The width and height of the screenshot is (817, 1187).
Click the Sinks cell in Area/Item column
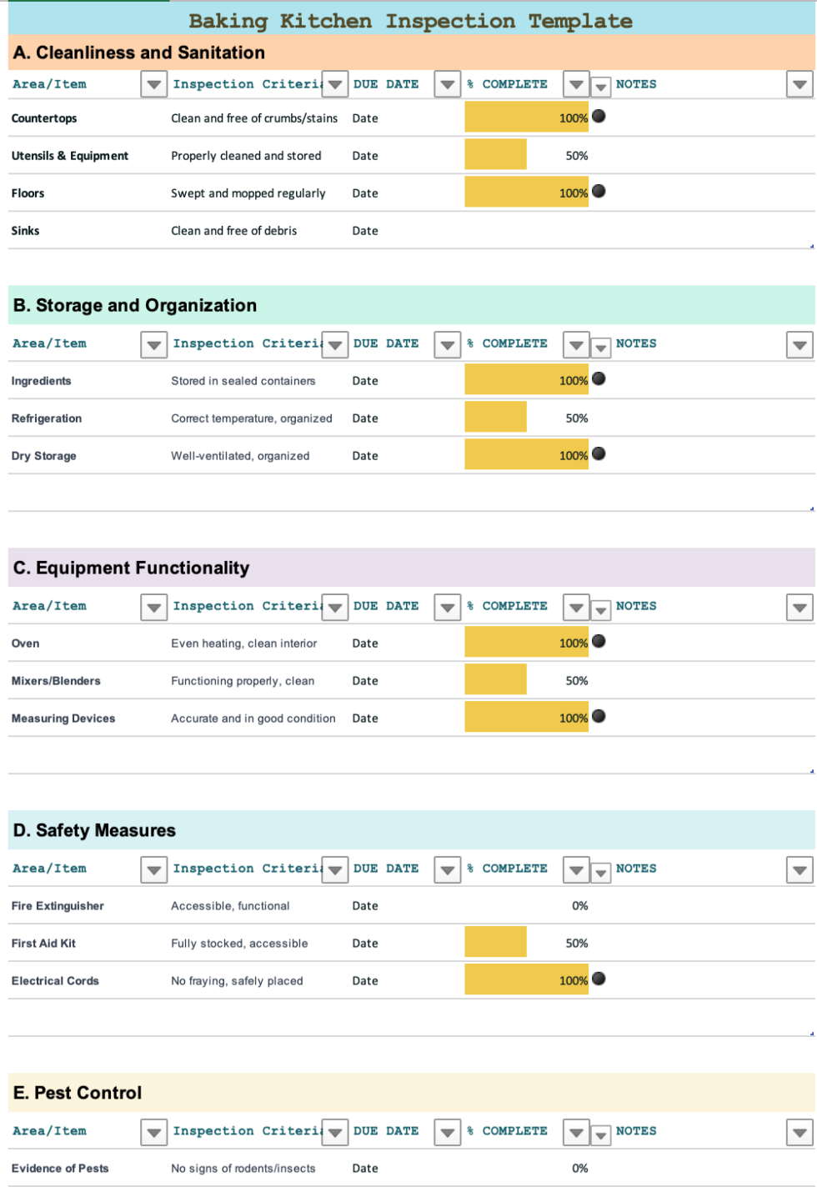click(x=26, y=231)
